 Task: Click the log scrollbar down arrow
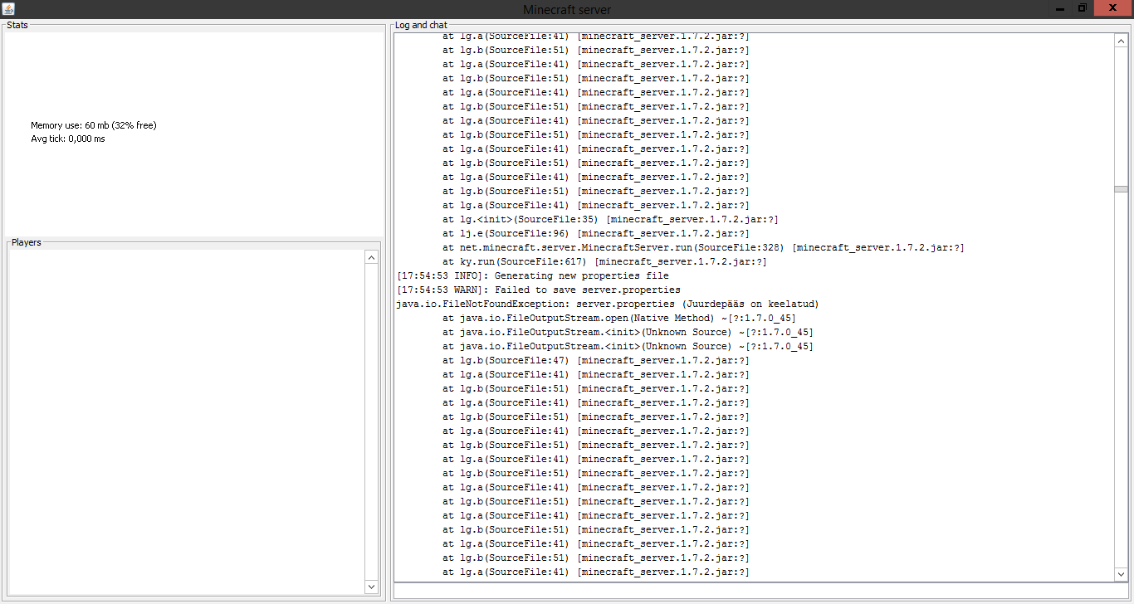[x=1122, y=574]
